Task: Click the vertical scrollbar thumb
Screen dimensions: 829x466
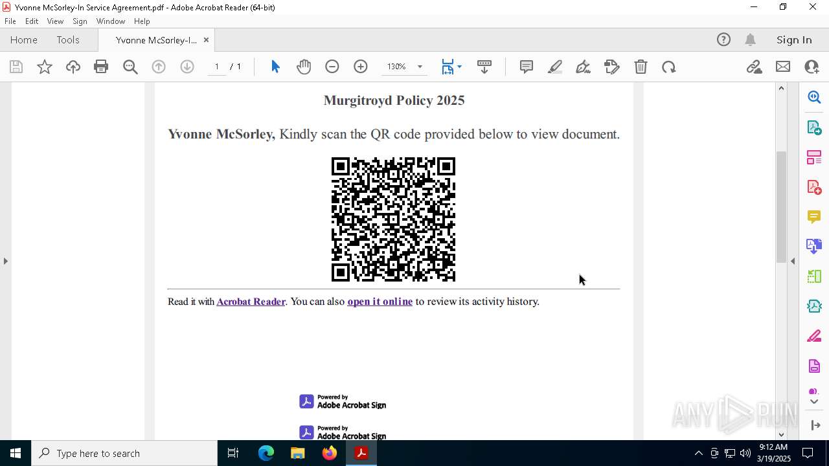Action: click(x=781, y=206)
